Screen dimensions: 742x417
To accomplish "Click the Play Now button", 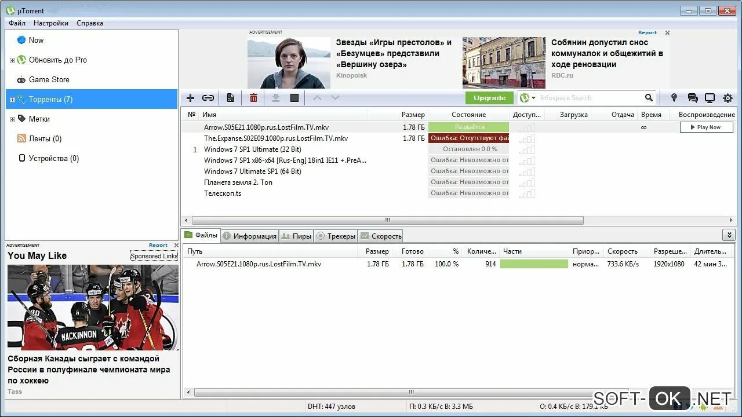I will pos(706,127).
